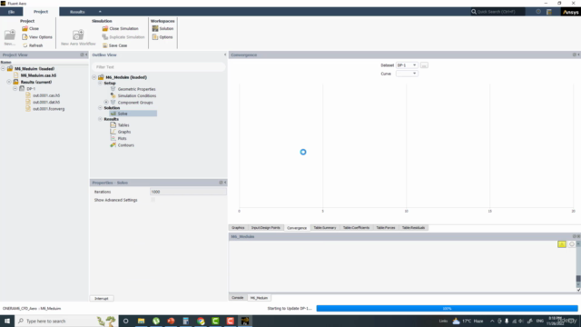Select Geometric Properties in outline
This screenshot has width=581, height=327.
[136, 89]
